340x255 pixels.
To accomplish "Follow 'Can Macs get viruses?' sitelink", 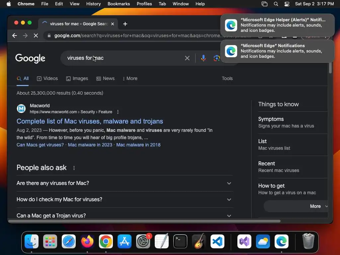I will point(40,145).
